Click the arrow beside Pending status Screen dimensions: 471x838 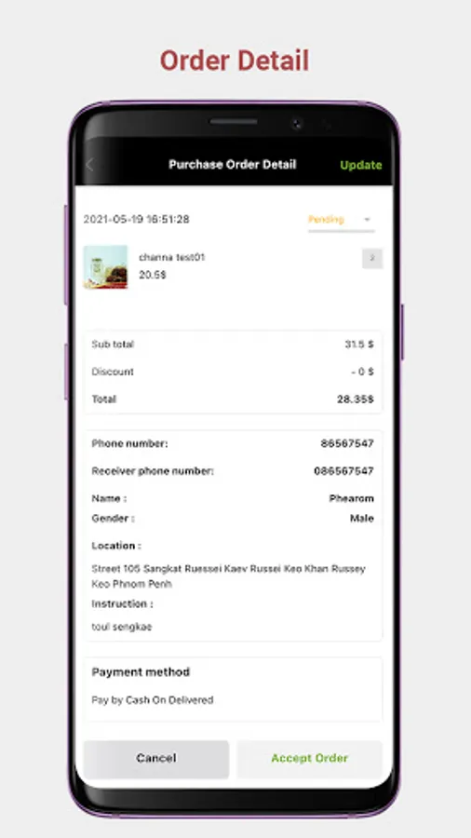[367, 220]
